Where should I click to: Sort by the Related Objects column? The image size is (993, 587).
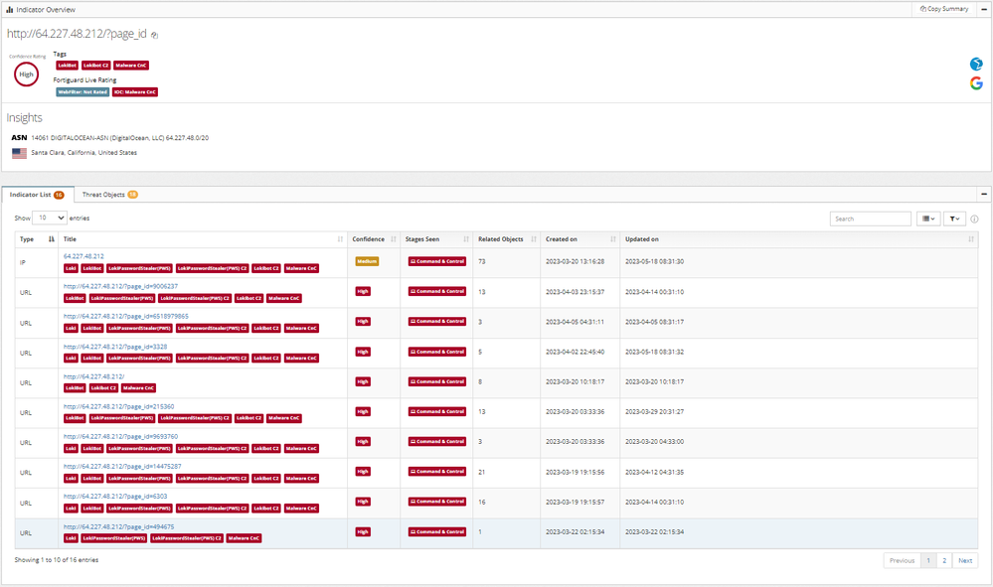tap(507, 239)
